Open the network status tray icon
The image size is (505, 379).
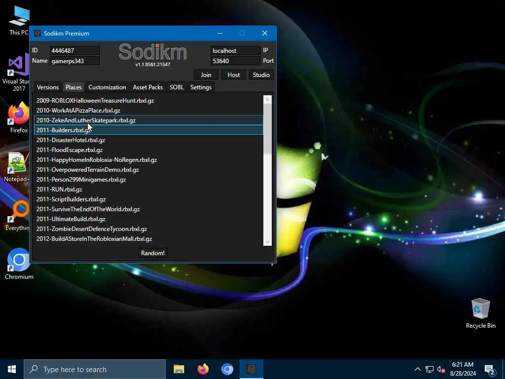(430, 369)
